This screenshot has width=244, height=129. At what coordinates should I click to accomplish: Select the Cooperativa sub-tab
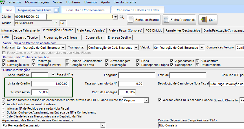tap(94, 37)
